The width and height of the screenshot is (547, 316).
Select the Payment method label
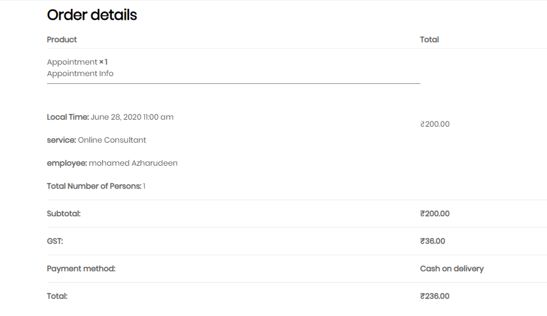[x=81, y=269]
